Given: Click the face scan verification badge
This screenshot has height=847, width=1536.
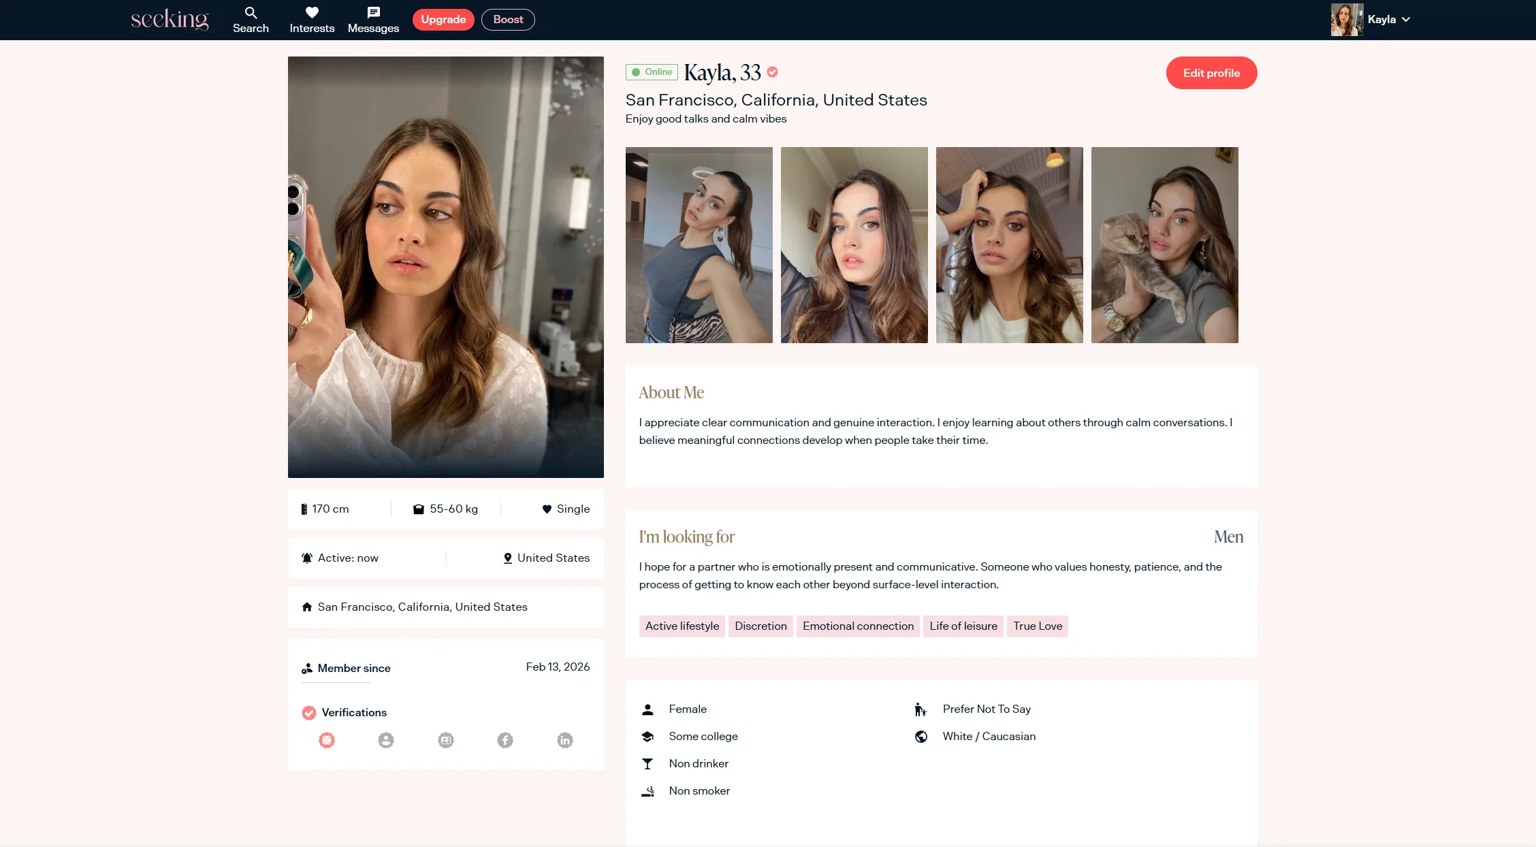Looking at the screenshot, I should point(327,740).
